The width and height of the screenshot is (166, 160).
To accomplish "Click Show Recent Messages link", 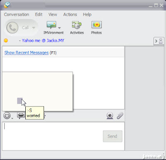I will click(x=27, y=53).
